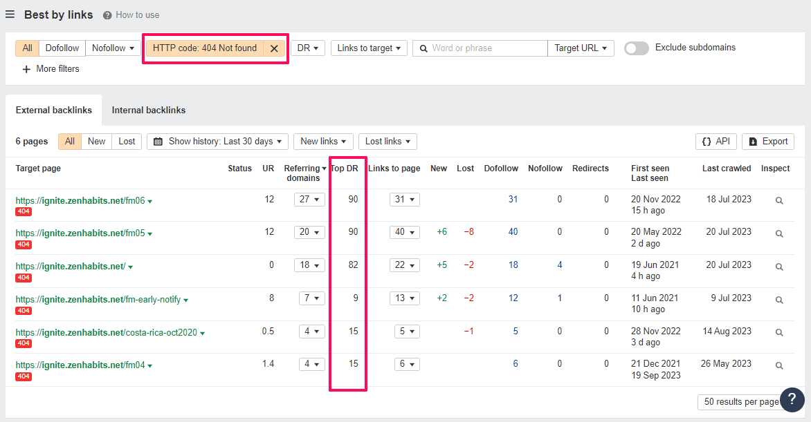The width and height of the screenshot is (811, 422).
Task: Open the fm06 target page link
Action: click(80, 201)
